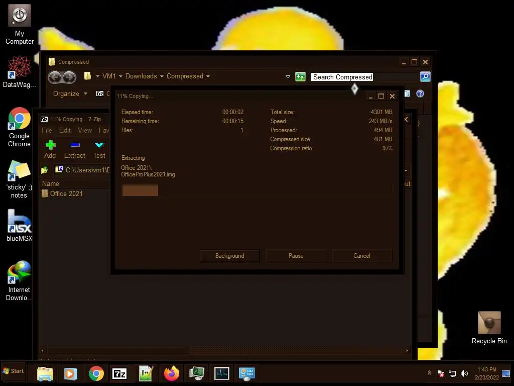Expand the VM1 breadcrumb dropdown arrow
514x386 pixels.
coord(120,76)
